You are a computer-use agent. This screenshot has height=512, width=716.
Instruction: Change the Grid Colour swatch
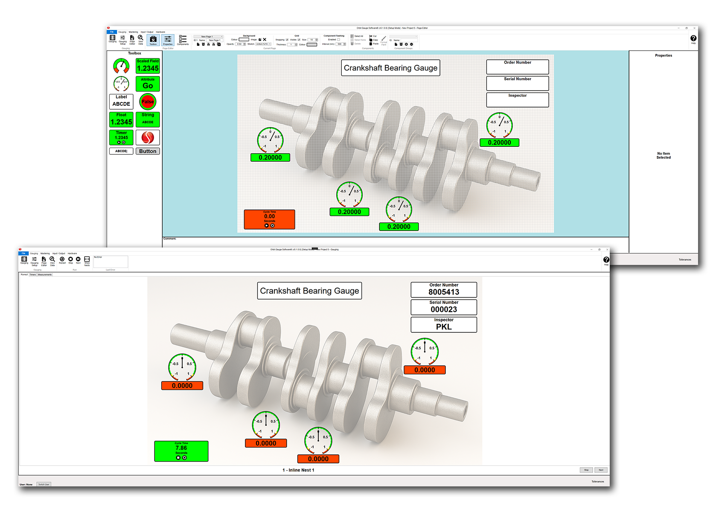coord(312,45)
